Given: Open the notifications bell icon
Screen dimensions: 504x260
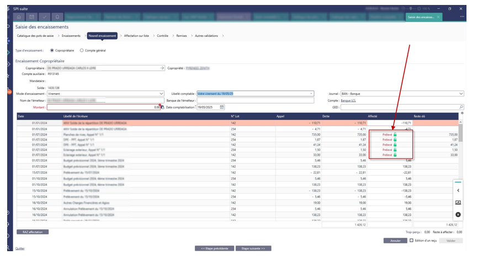Looking at the screenshot, I should 59,17.
